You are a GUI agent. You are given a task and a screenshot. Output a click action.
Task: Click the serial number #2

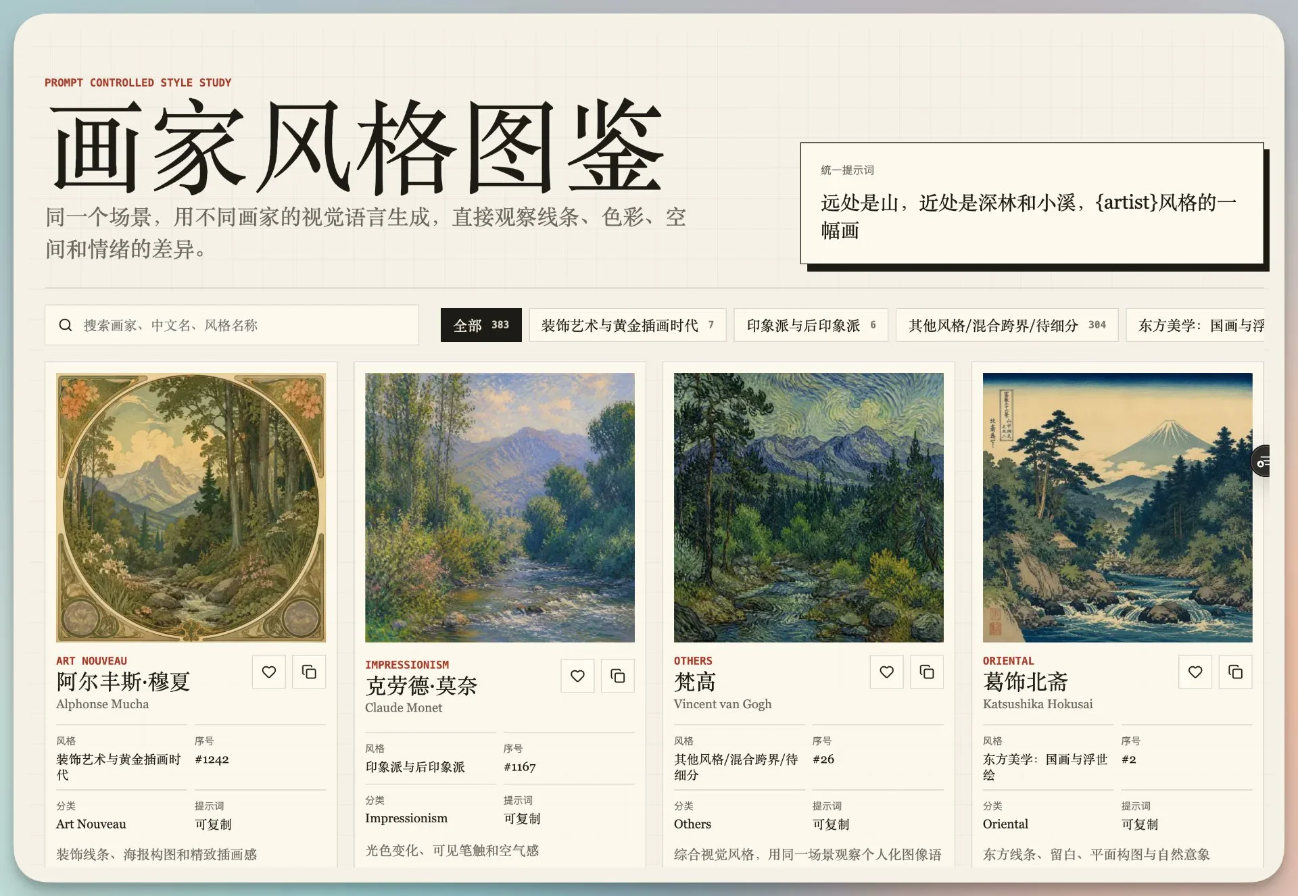[1129, 760]
